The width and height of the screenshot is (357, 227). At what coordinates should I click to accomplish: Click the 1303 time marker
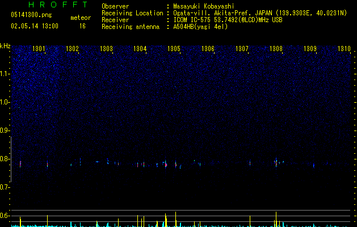(x=106, y=49)
